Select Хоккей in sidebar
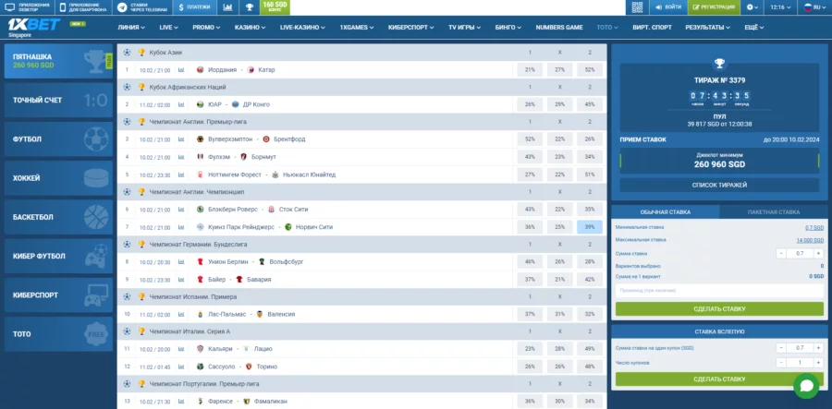This screenshot has width=832, height=409. [58, 178]
